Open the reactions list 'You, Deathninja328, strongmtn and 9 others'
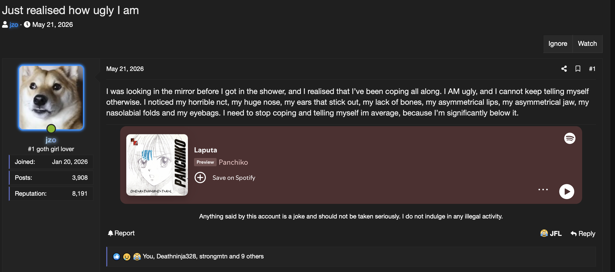615x272 pixels. point(203,256)
